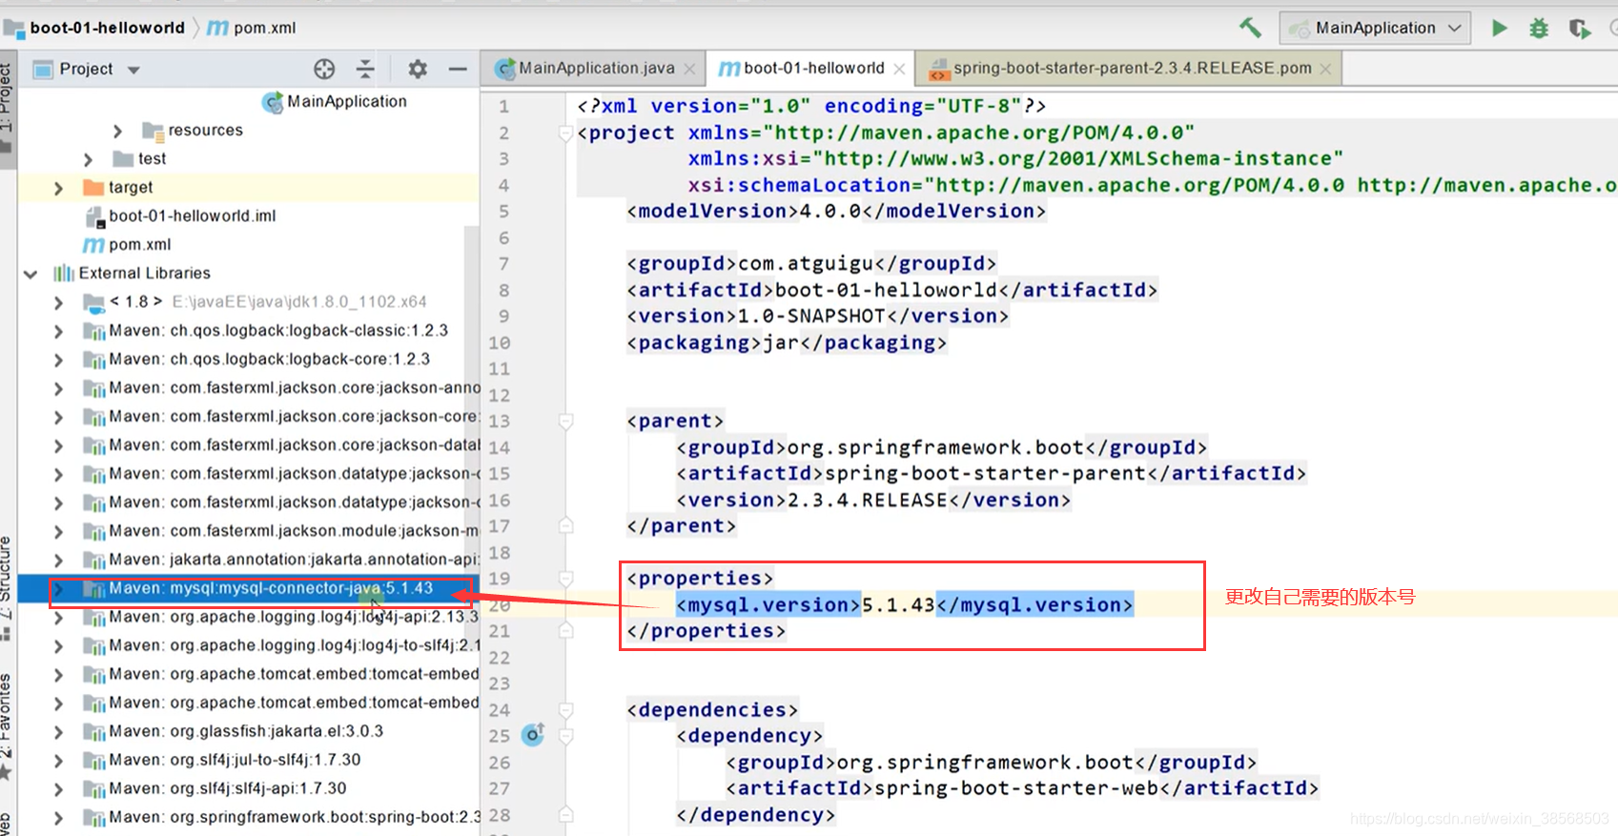Collapse the External Libraries node
The height and width of the screenshot is (836, 1618).
[31, 274]
